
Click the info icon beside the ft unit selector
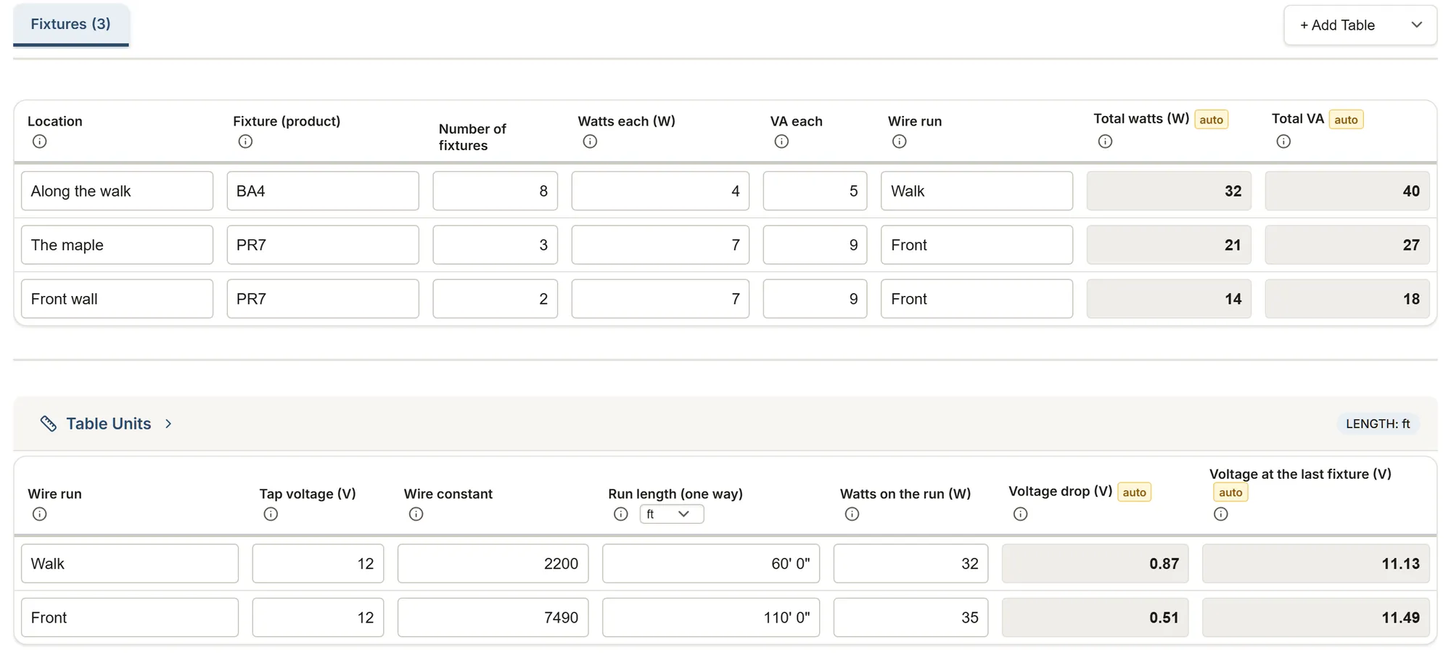click(621, 514)
